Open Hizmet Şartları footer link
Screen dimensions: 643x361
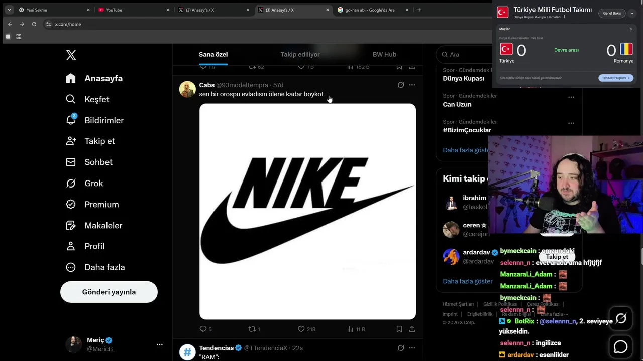[458, 304]
